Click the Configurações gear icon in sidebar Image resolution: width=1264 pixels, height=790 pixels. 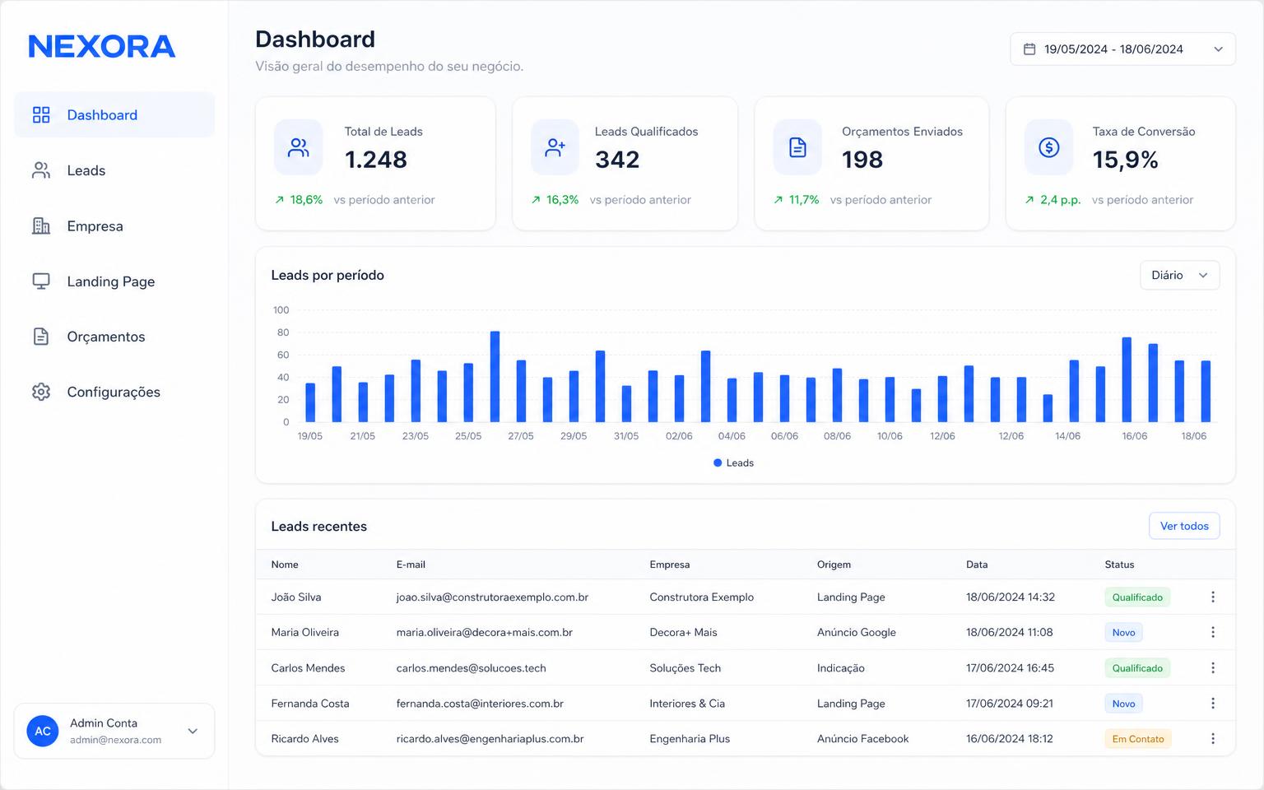point(41,392)
